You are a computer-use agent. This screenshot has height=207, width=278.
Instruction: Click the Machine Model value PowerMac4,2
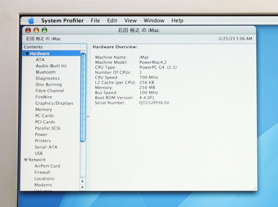tap(153, 63)
